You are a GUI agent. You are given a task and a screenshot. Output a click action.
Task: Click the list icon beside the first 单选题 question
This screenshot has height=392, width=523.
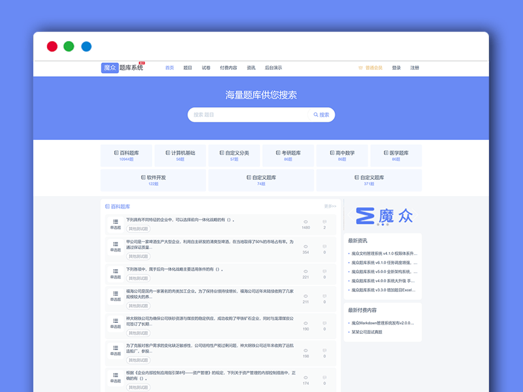(x=115, y=220)
